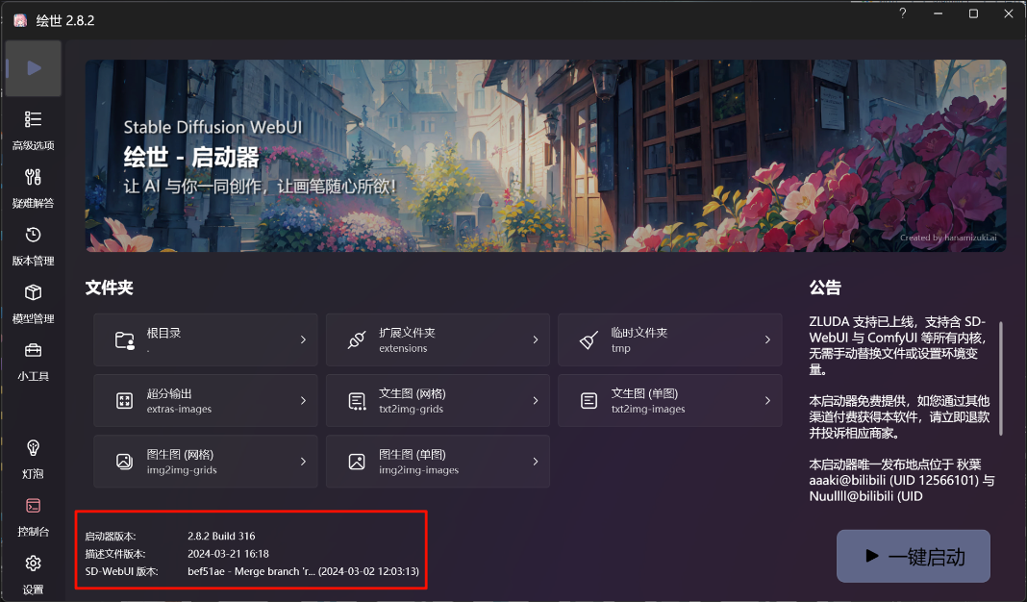The image size is (1027, 602).
Task: Expand 根目录 card chevron
Action: click(303, 340)
